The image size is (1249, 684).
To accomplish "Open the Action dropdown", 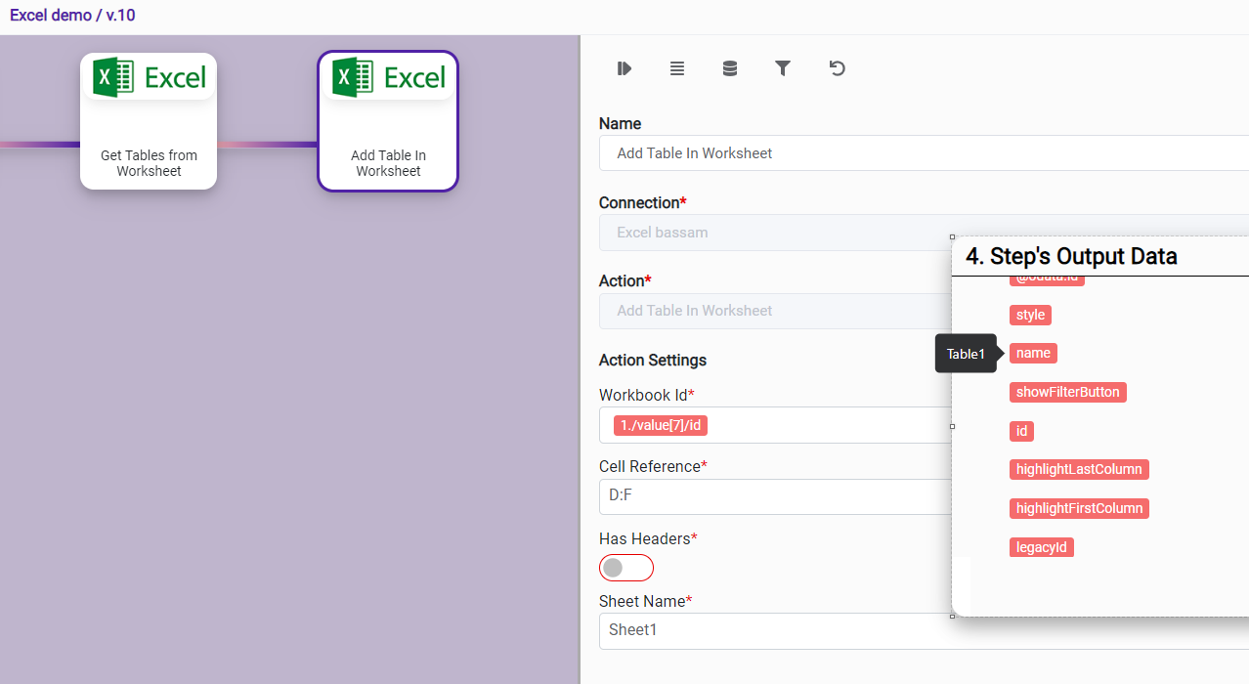I will [772, 311].
